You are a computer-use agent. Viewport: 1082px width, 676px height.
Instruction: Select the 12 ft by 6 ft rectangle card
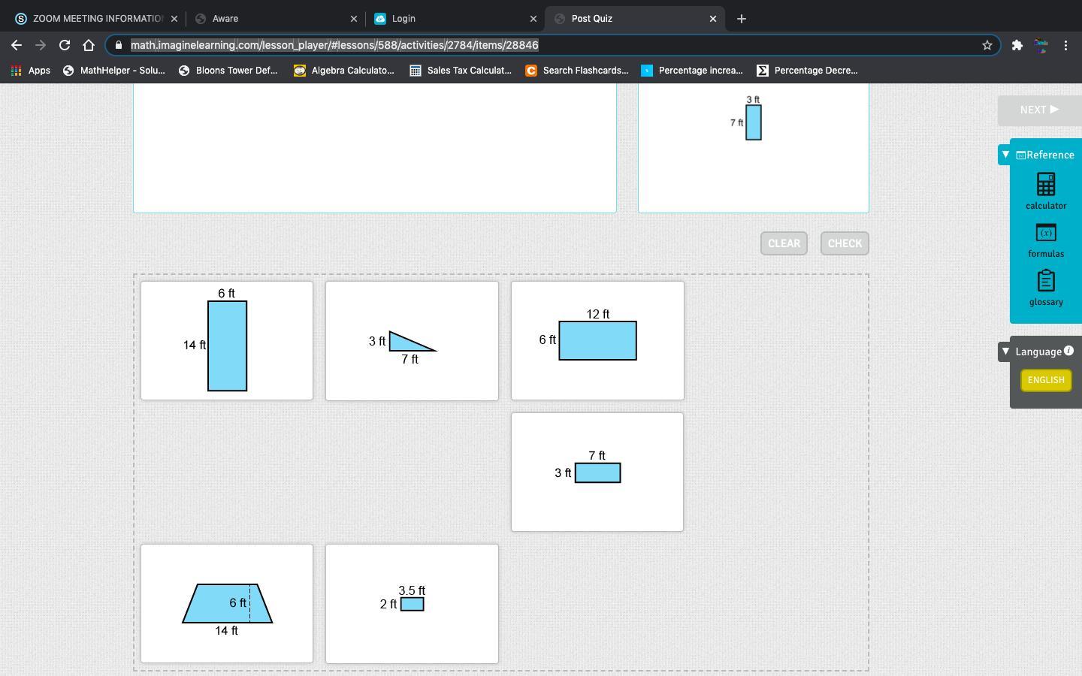[x=597, y=341]
